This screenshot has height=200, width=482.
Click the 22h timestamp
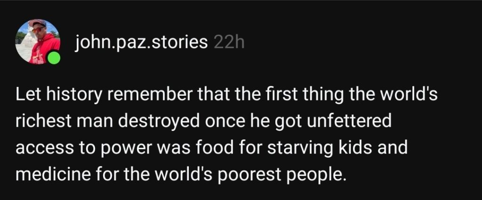[x=230, y=43]
